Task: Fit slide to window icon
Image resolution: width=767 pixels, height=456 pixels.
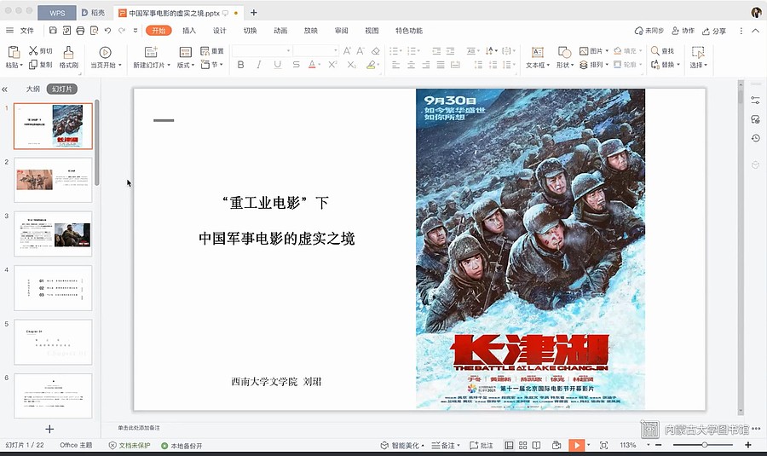Action: (603, 445)
